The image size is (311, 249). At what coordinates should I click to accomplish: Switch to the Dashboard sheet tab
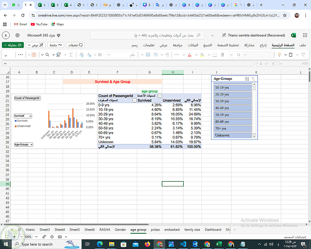[213, 229]
